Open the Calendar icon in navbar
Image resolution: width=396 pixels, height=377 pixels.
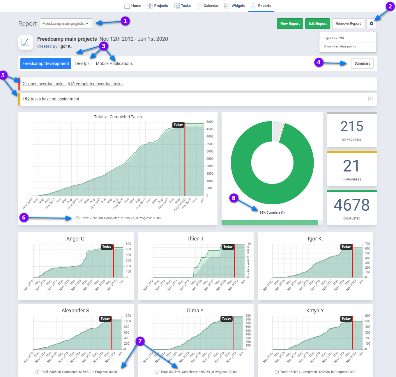pos(199,6)
